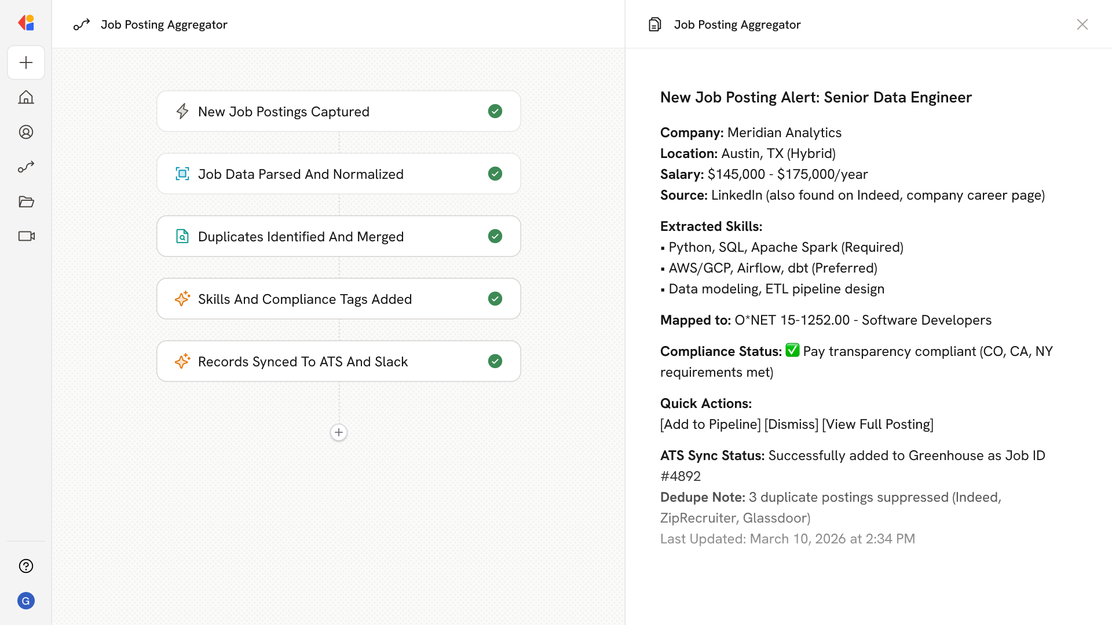Screen dimensions: 1112x625
Task: Open the help question mark icon
Action: [x=26, y=566]
